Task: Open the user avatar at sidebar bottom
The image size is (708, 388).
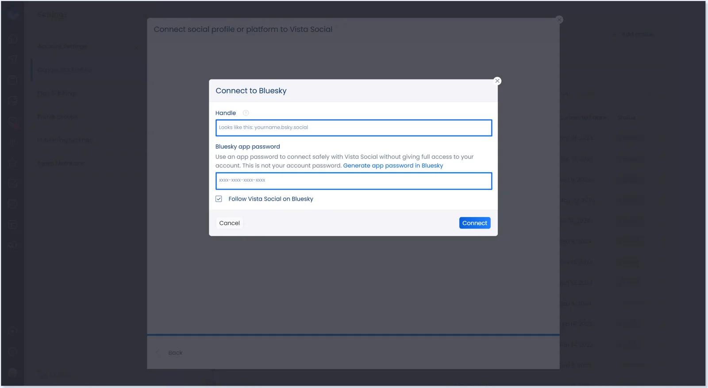Action: (x=13, y=372)
